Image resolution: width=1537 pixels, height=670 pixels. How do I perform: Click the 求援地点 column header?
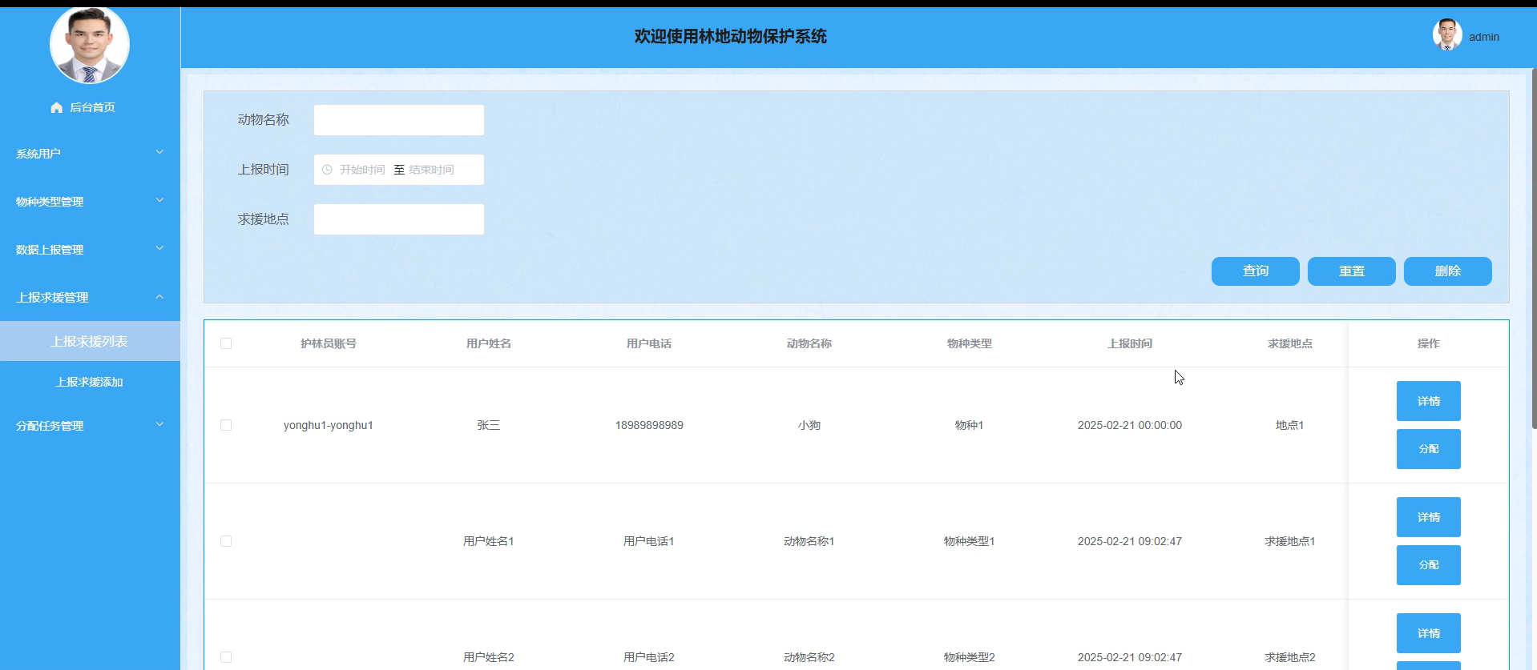(1290, 343)
